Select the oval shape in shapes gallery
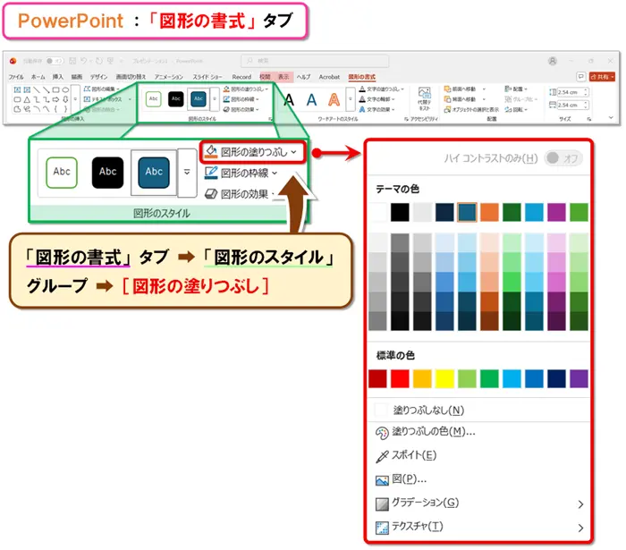The width and height of the screenshot is (626, 550). coord(65,89)
